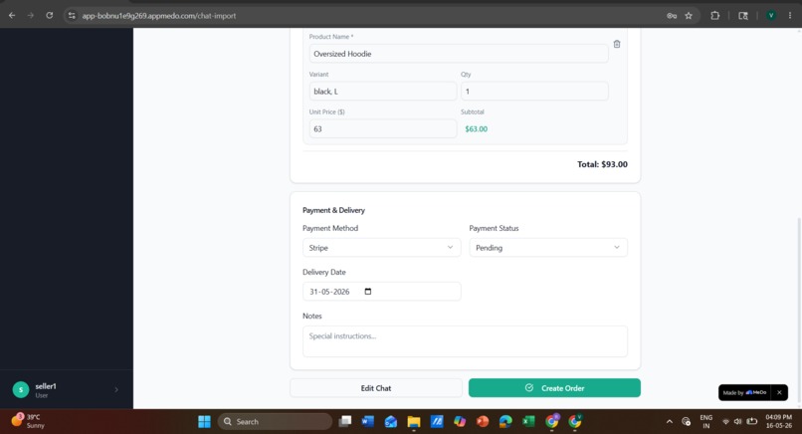Click the subtotal value $63.00

477,129
